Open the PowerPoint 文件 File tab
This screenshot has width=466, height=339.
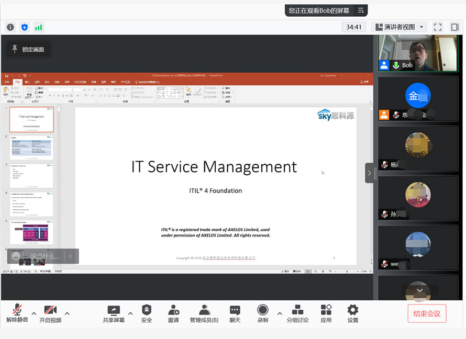[6, 82]
